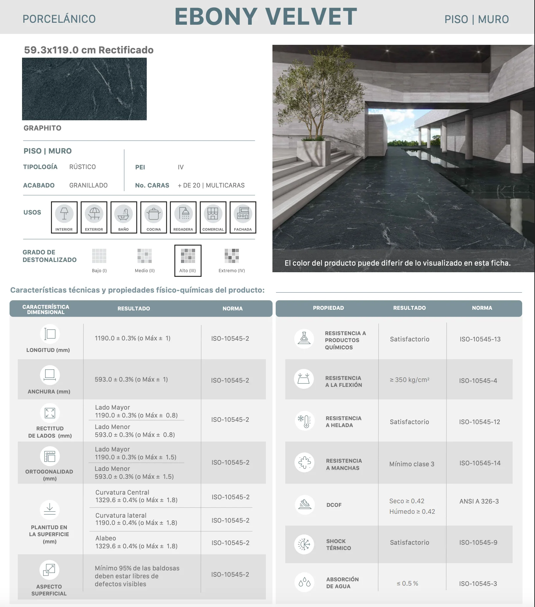This screenshot has height=607, width=535.
Task: Click the Propiedad table column header
Action: point(328,308)
